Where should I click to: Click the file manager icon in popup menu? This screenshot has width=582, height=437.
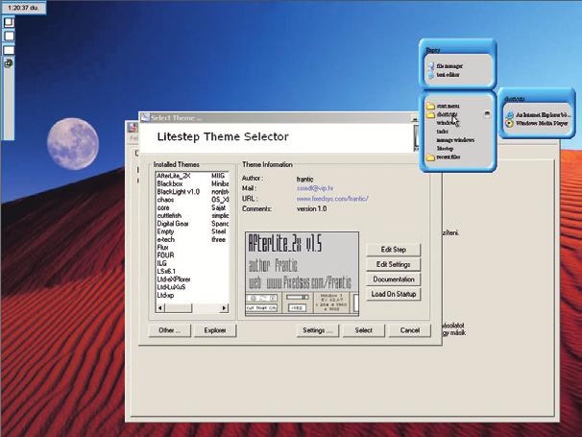coord(431,66)
